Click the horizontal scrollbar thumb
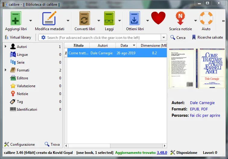 point(89,146)
